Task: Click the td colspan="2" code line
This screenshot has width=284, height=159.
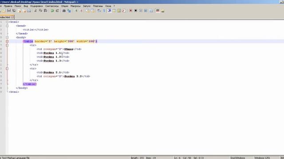Action: tap(63, 76)
